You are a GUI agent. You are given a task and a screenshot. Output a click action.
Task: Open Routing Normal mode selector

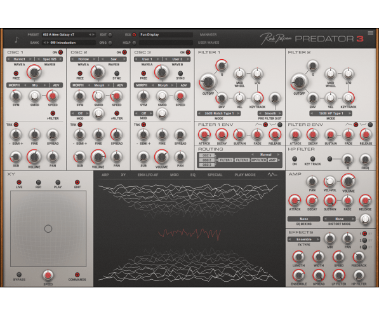tap(265, 155)
